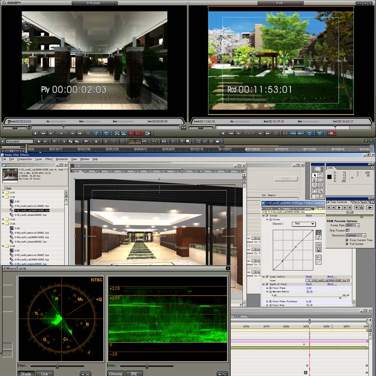This screenshot has width=376, height=376.
Task: Toggle loop mode in Time Controls
Action: coord(361,207)
